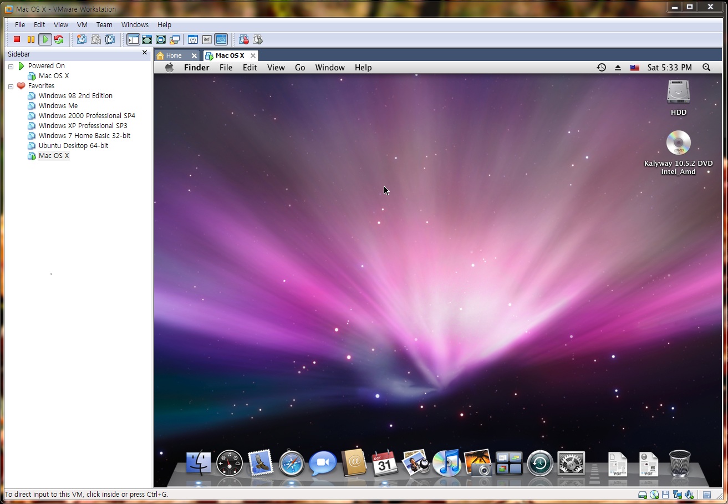Select Windows Me in Favorites

click(x=58, y=106)
